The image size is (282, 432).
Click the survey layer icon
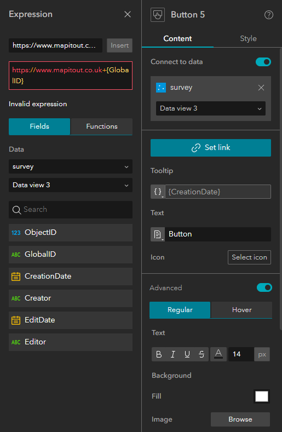161,88
